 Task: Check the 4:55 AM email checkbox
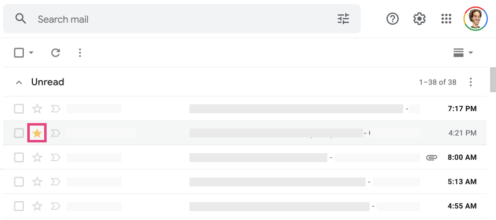pyautogui.click(x=19, y=206)
